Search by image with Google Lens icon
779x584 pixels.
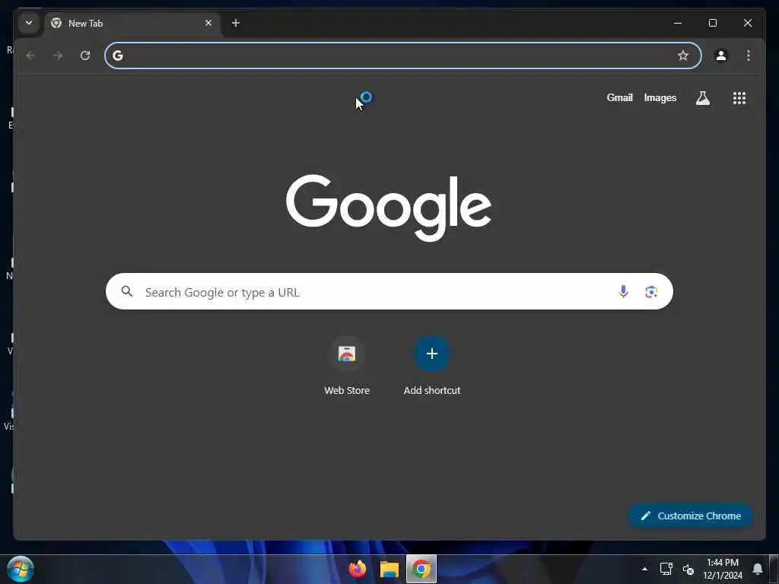651,291
